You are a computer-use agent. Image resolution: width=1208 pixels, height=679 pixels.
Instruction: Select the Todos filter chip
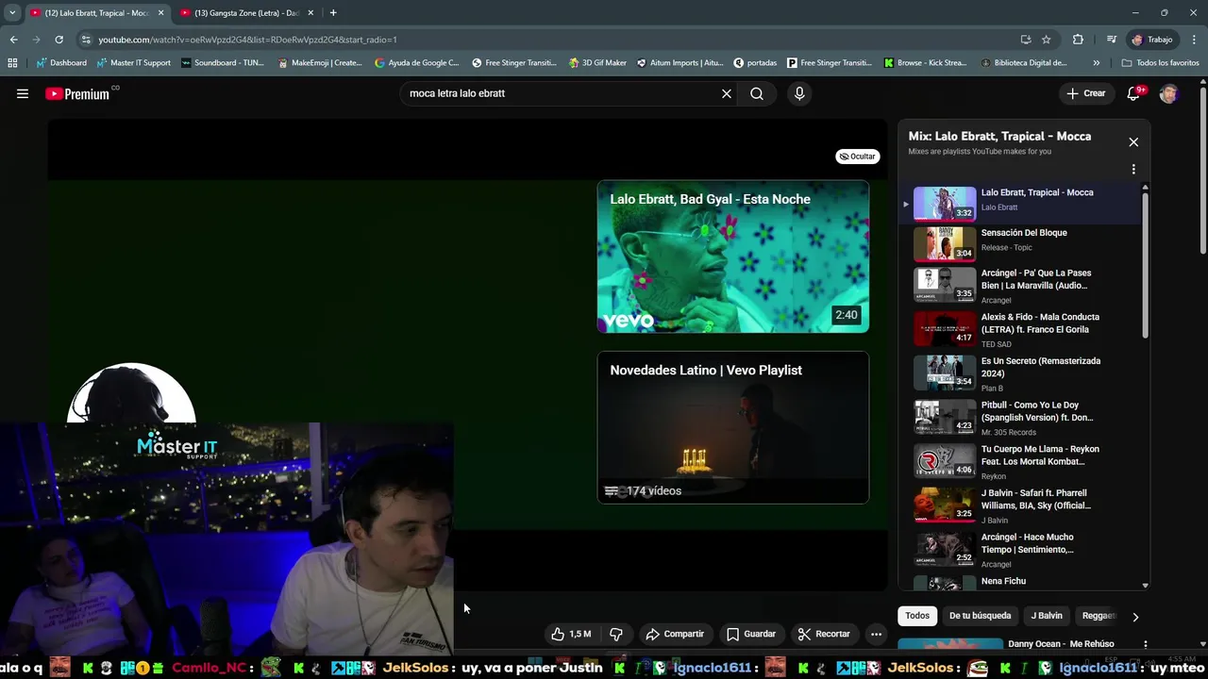pyautogui.click(x=917, y=616)
